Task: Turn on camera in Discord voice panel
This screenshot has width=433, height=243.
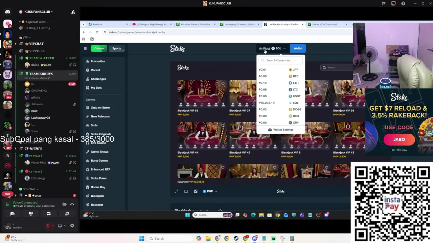Action: click(13, 214)
